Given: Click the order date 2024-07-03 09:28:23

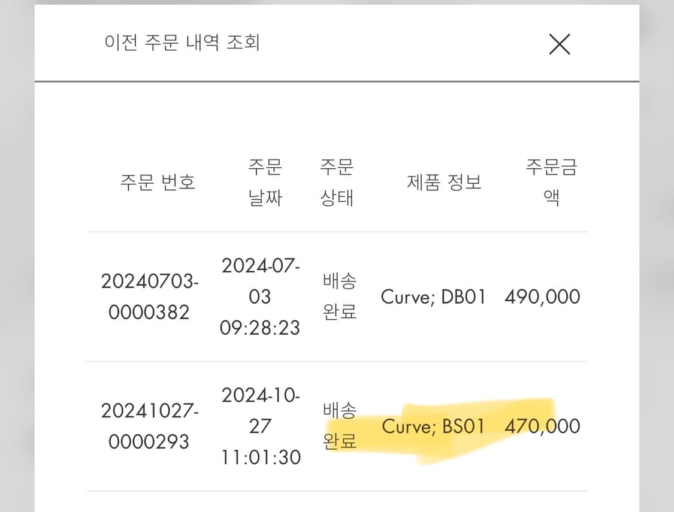Looking at the screenshot, I should click(261, 296).
